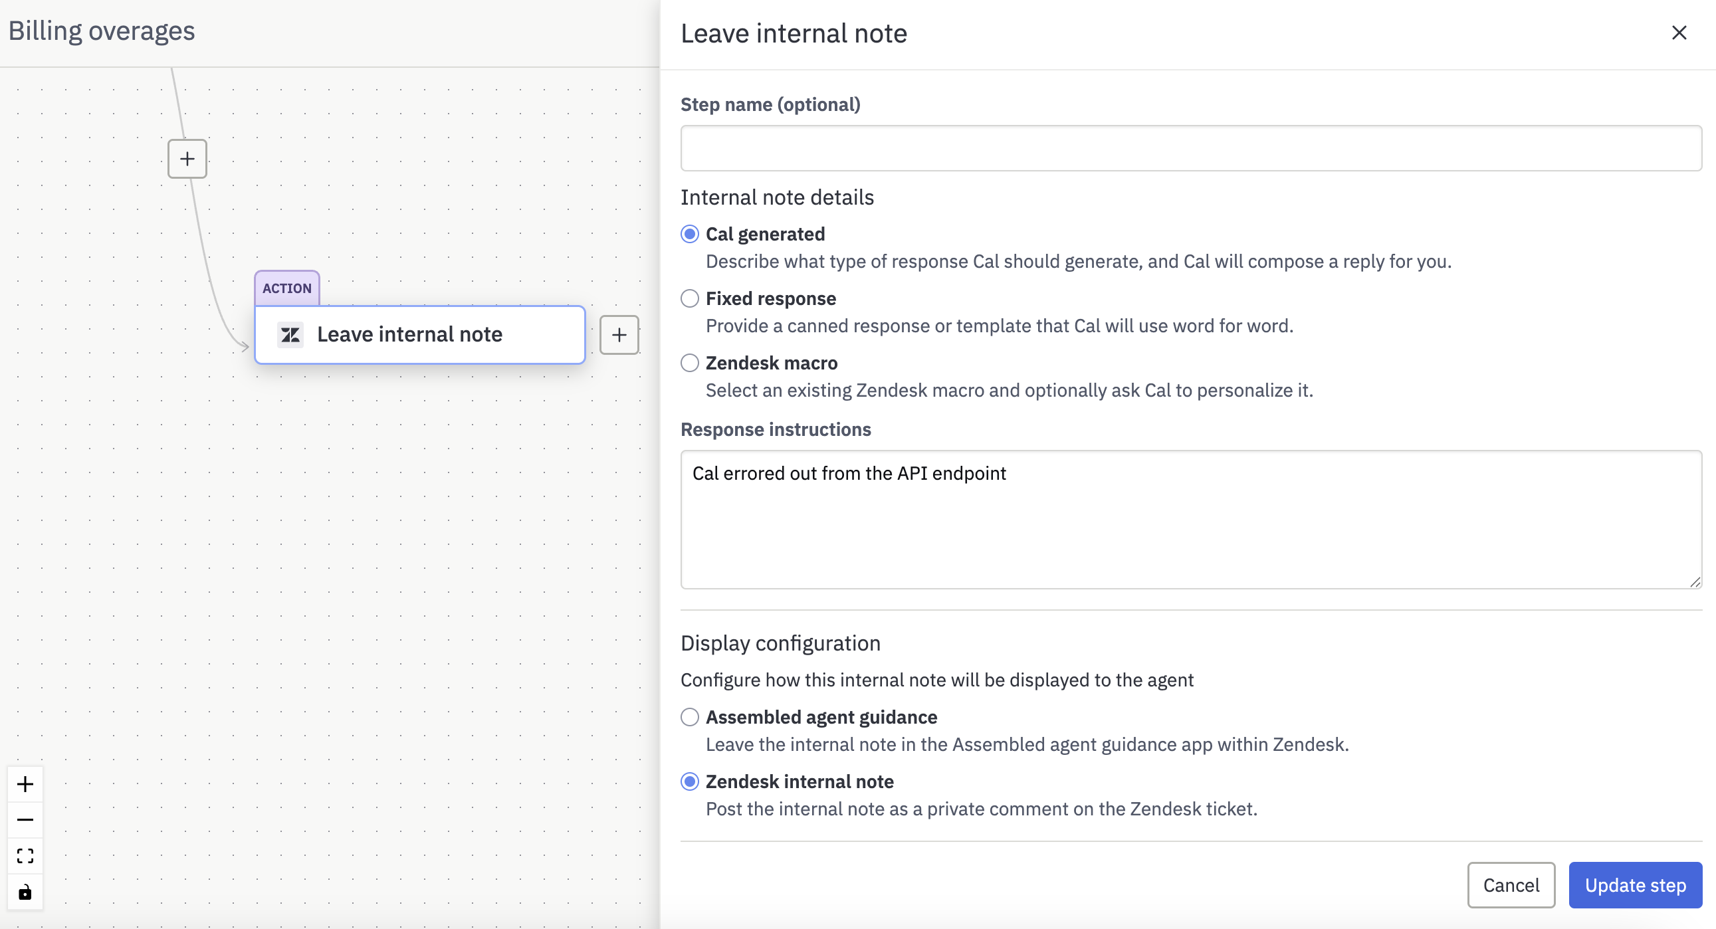The width and height of the screenshot is (1716, 929).
Task: Click the ACTION label tab on node
Action: (x=287, y=288)
